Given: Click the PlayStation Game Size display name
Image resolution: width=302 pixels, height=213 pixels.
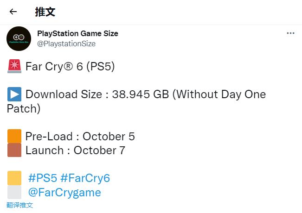Looking at the screenshot, I should (77, 33).
